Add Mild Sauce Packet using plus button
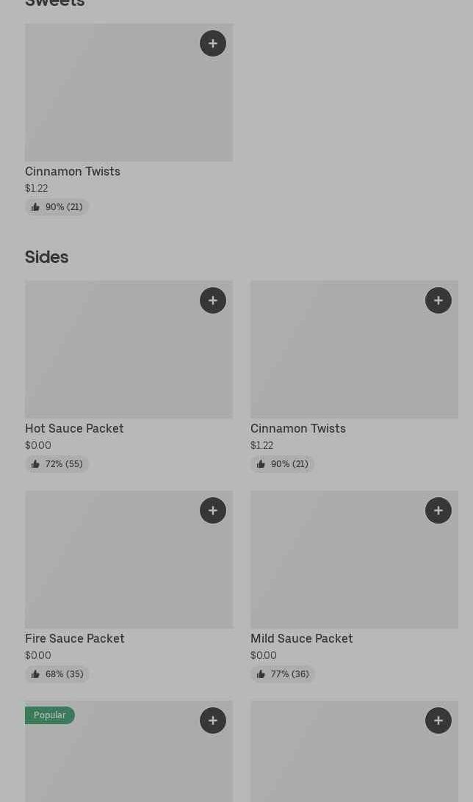 [x=438, y=510]
